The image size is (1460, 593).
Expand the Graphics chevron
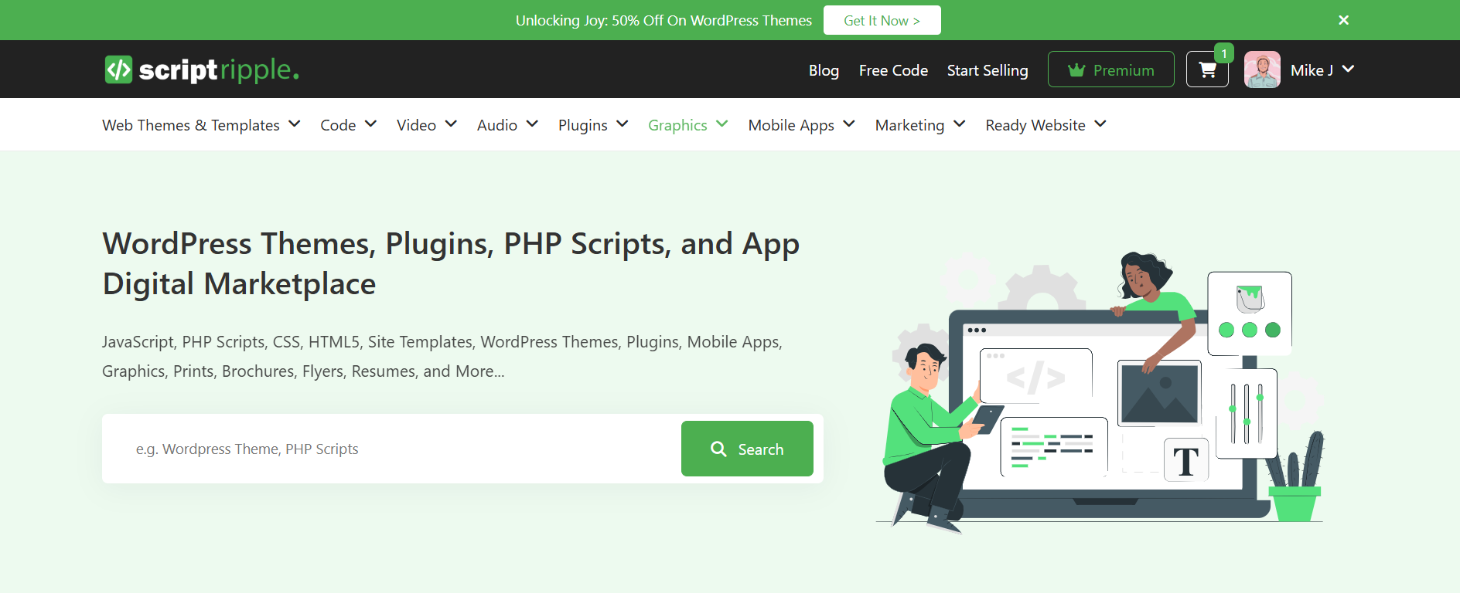tap(722, 124)
